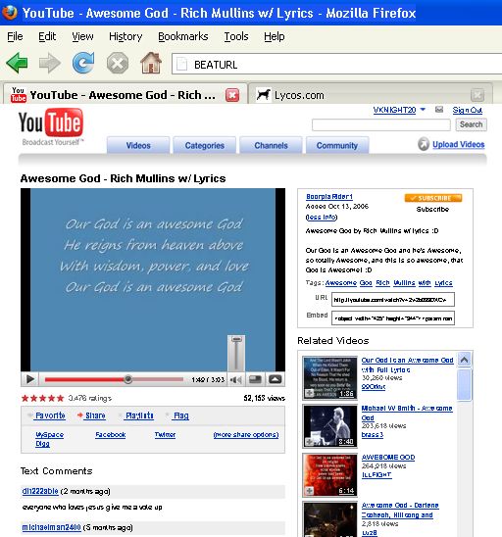Click the grey forward arrow button

coord(50,64)
